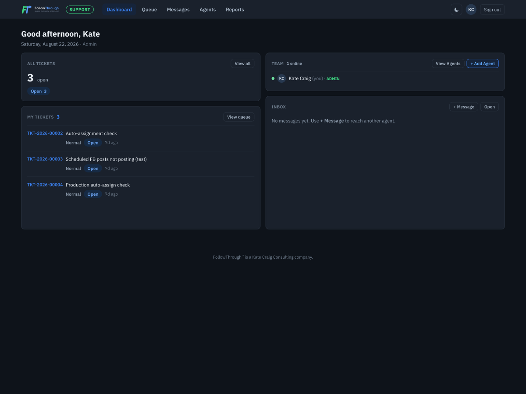Select the 'Production auto-assign check' title
Viewport: 526px width, 394px height.
click(x=98, y=185)
